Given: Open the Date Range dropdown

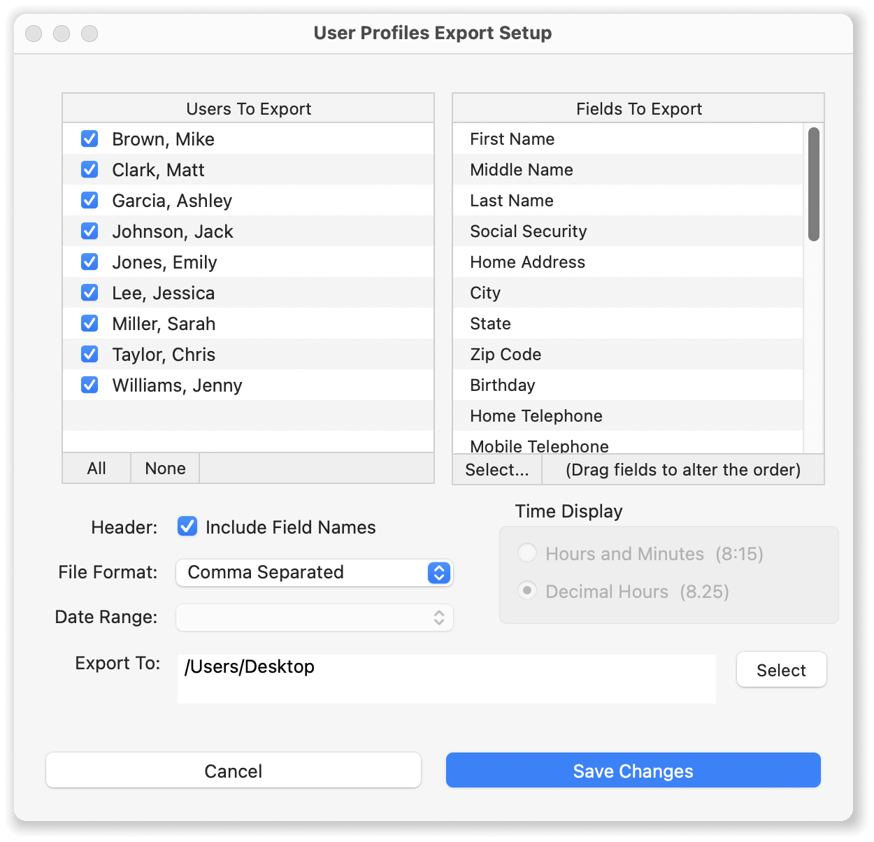Looking at the screenshot, I should pyautogui.click(x=315, y=618).
